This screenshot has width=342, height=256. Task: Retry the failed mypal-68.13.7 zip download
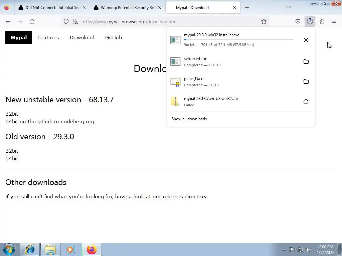(306, 102)
